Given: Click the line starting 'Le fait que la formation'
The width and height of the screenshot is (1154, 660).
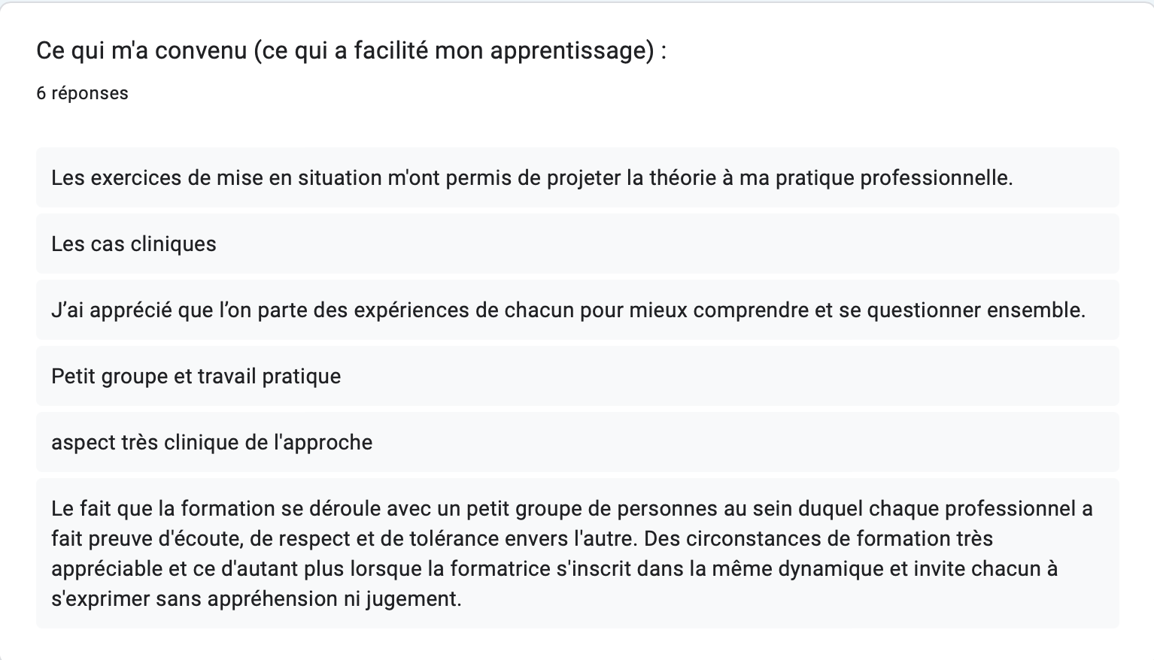Looking at the screenshot, I should pos(572,509).
